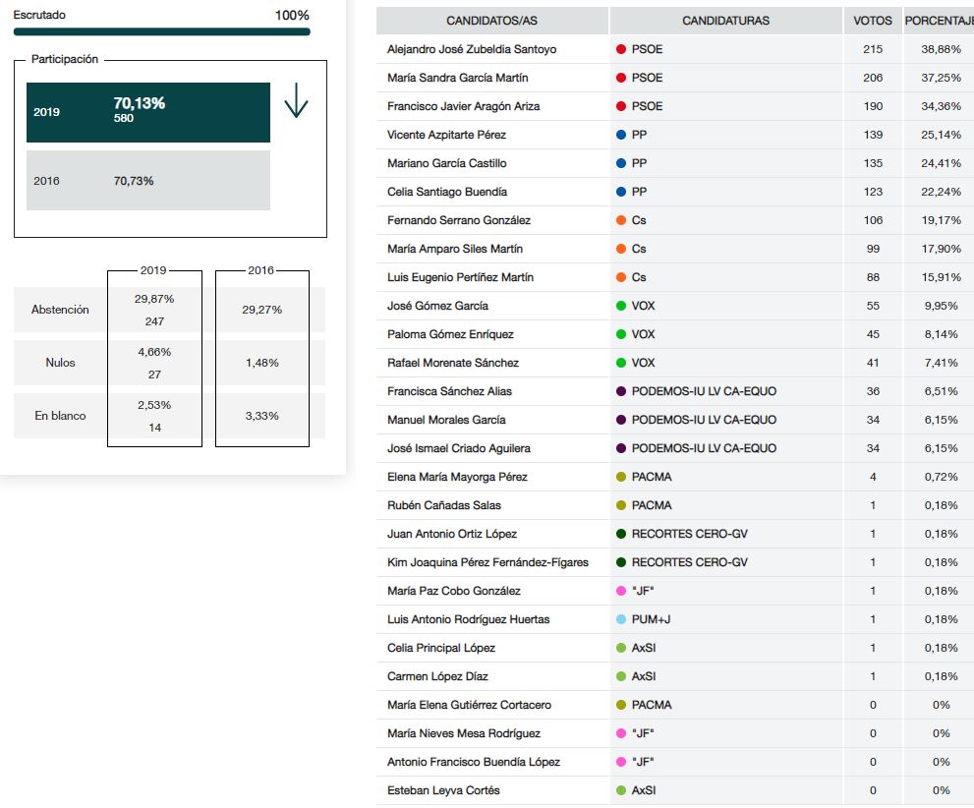Select the 2019 participation box showing 70,13%
Viewport: 974px width, 808px height.
point(147,112)
